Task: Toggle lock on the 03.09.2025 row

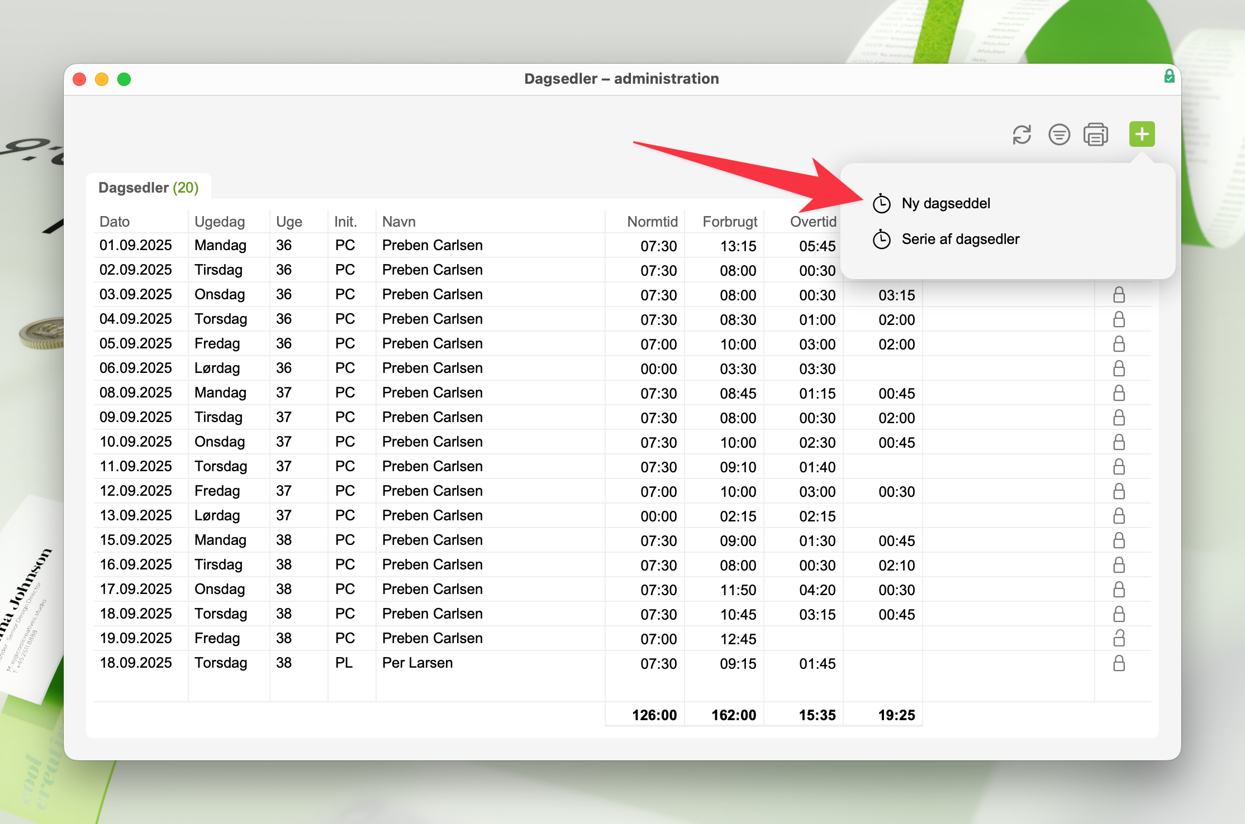Action: (1119, 295)
